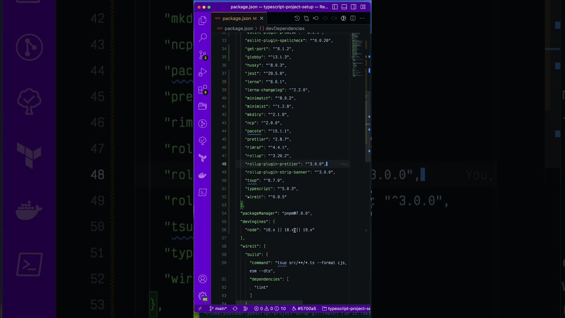Screen dimensions: 565x318
Task: Click the "wireit" key on line 58
Action: [250, 246]
